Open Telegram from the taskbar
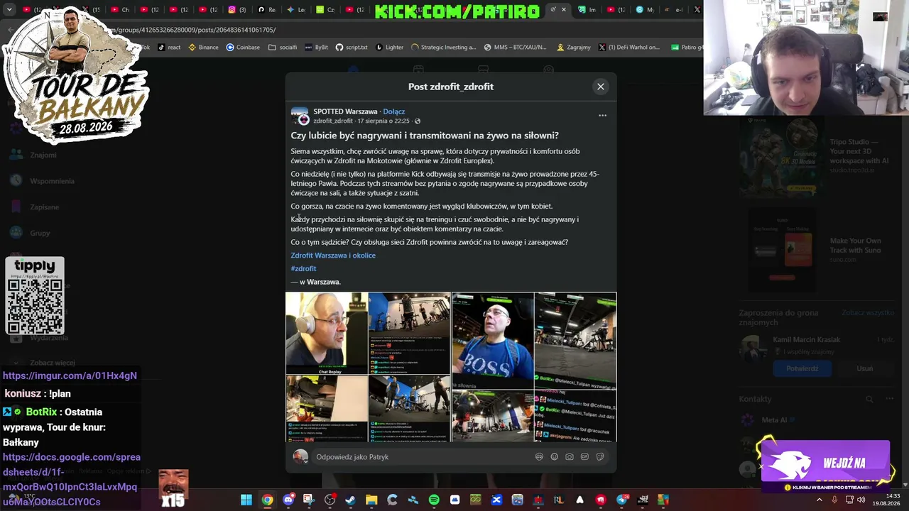Viewport: 909px width, 511px height. (621, 500)
